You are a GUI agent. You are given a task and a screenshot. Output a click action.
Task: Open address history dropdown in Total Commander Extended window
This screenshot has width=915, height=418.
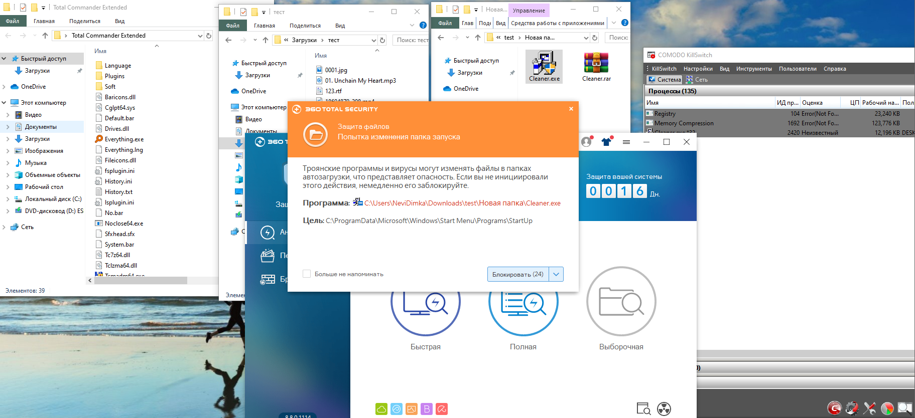pos(200,36)
